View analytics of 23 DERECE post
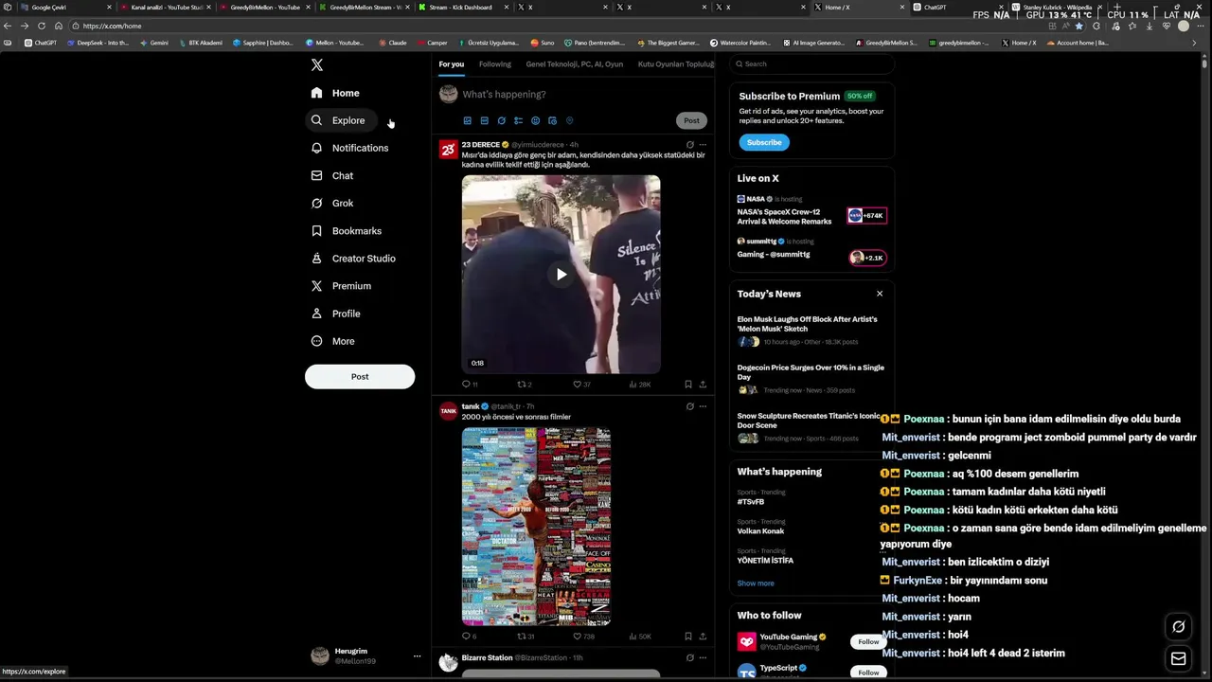Screen dimensions: 1212x682 pos(639,385)
